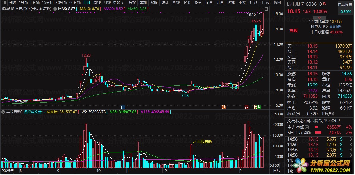The height and width of the screenshot is (175, 355).
Task: Click the 12.23 peak price label
Action: (x=86, y=55)
